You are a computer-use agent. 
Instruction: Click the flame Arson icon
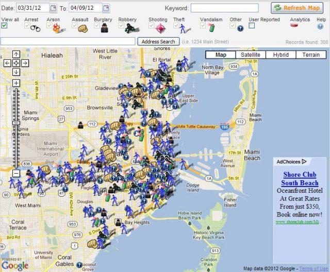point(57,28)
